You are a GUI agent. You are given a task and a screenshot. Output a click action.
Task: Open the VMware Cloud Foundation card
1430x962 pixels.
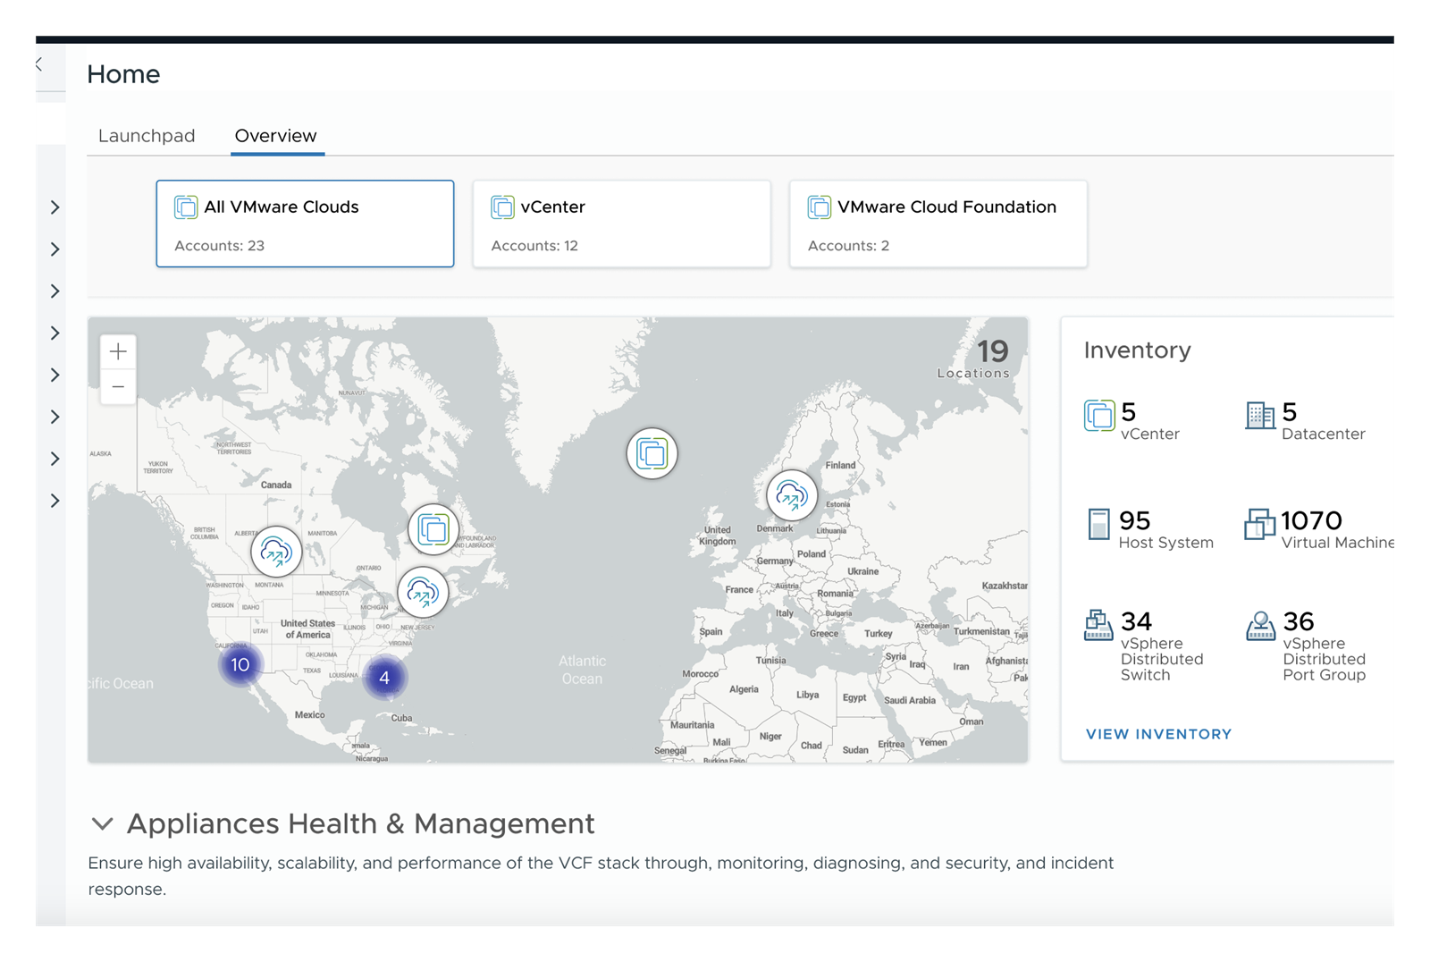coord(938,224)
